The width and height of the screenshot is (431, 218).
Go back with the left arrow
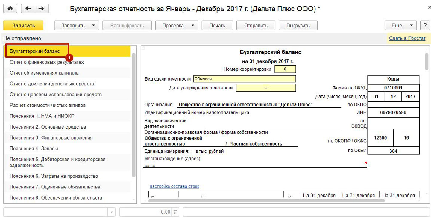[28, 9]
